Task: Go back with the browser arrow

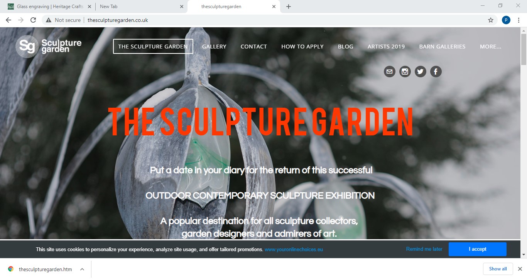Action: (8, 20)
